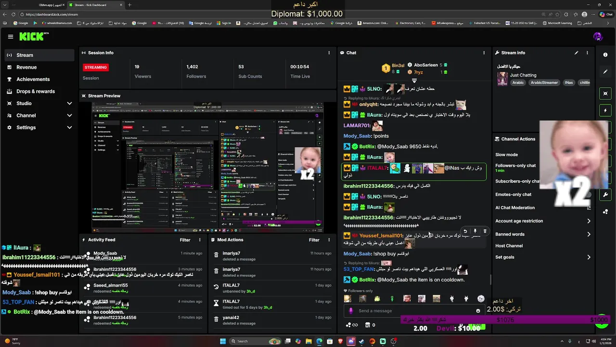
Task: Click the taskbar Search box
Action: (x=255, y=341)
